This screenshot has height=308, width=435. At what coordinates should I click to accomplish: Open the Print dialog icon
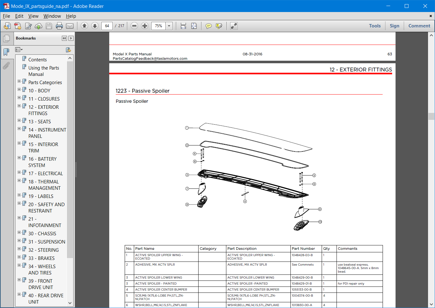[59, 26]
